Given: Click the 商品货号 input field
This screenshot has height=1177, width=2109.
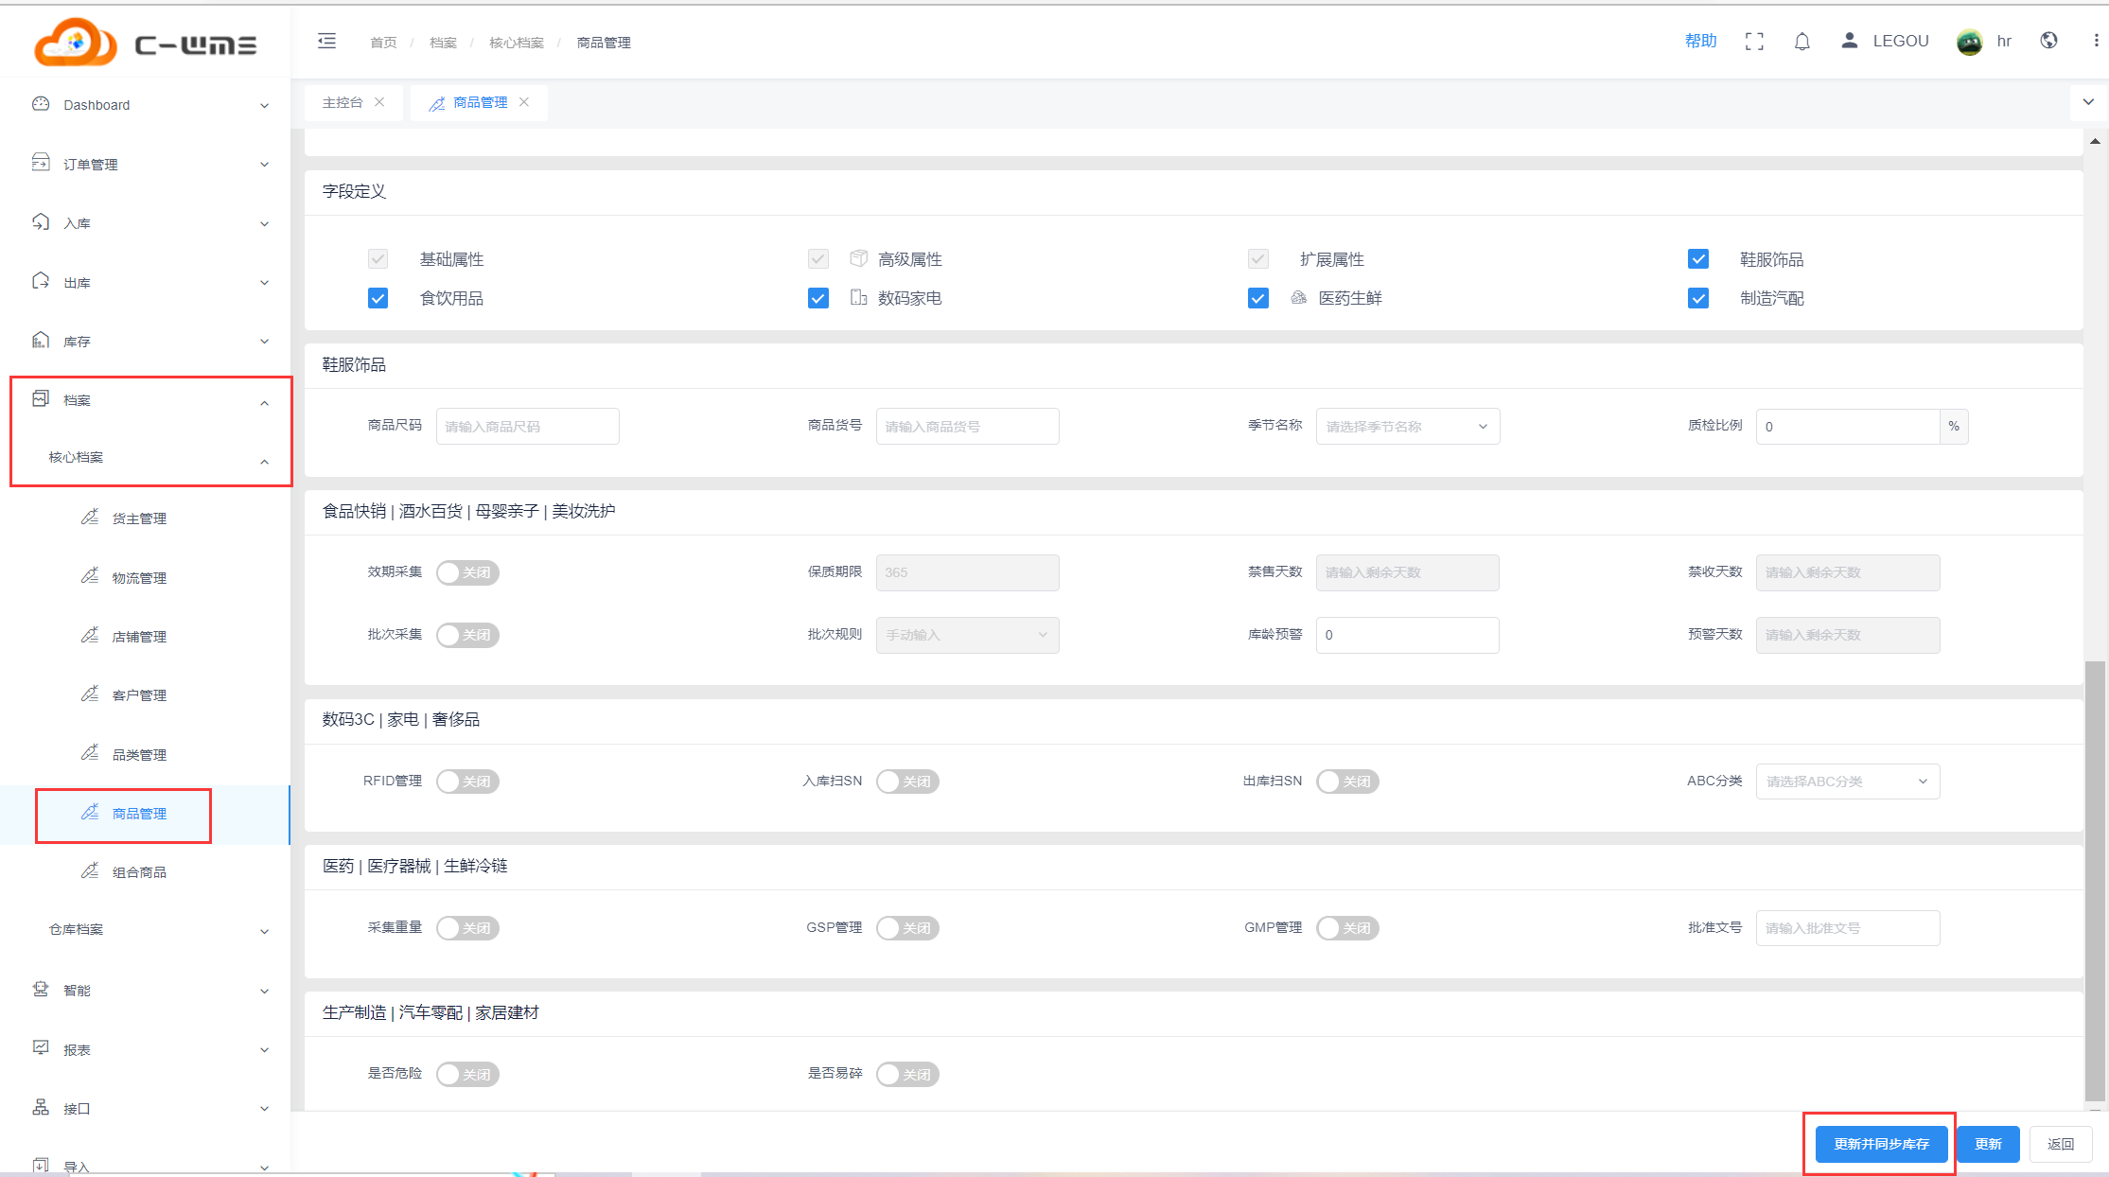Looking at the screenshot, I should pyautogui.click(x=967, y=427).
